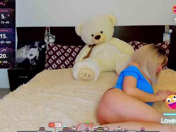176x132 pixels.
Task: Click the red countdown timer showing 00:17
Action: pos(55,125)
